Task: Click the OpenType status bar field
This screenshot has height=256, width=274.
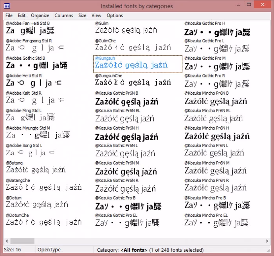Action: coord(65,249)
